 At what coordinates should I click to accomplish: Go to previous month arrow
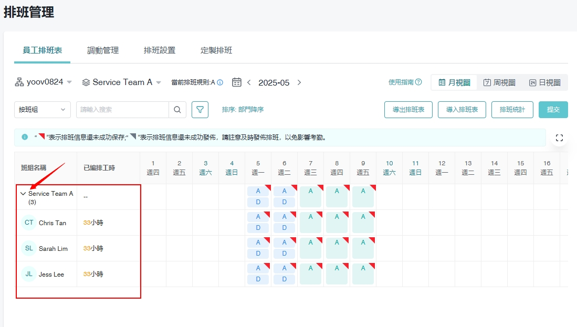coord(249,82)
